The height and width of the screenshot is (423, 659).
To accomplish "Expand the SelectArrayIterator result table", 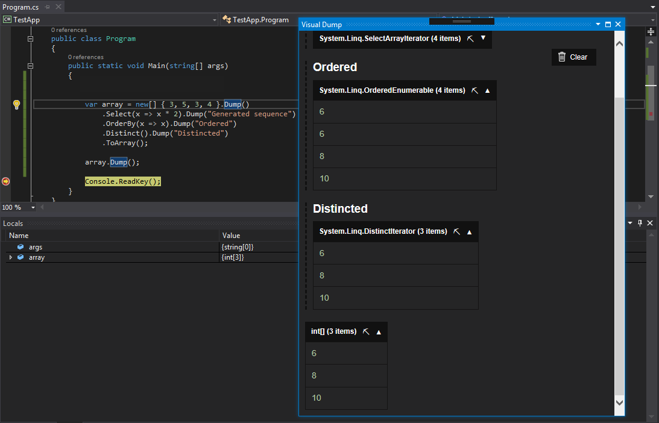I will point(484,38).
